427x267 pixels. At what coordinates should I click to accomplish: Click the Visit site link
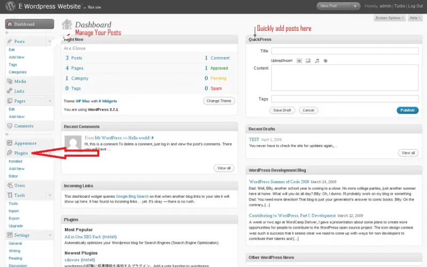[x=94, y=7]
